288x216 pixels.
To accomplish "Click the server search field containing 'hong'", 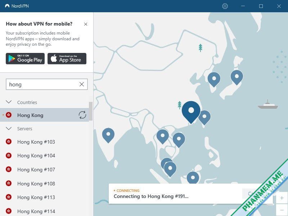I will click(47, 84).
